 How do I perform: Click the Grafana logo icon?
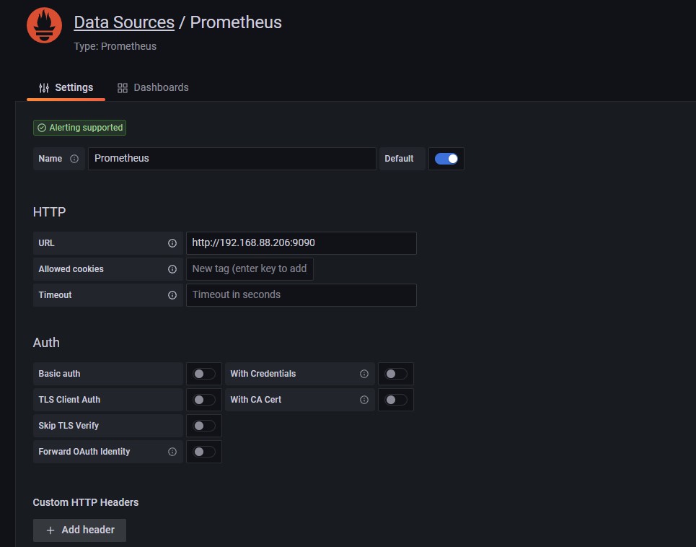coord(43,25)
